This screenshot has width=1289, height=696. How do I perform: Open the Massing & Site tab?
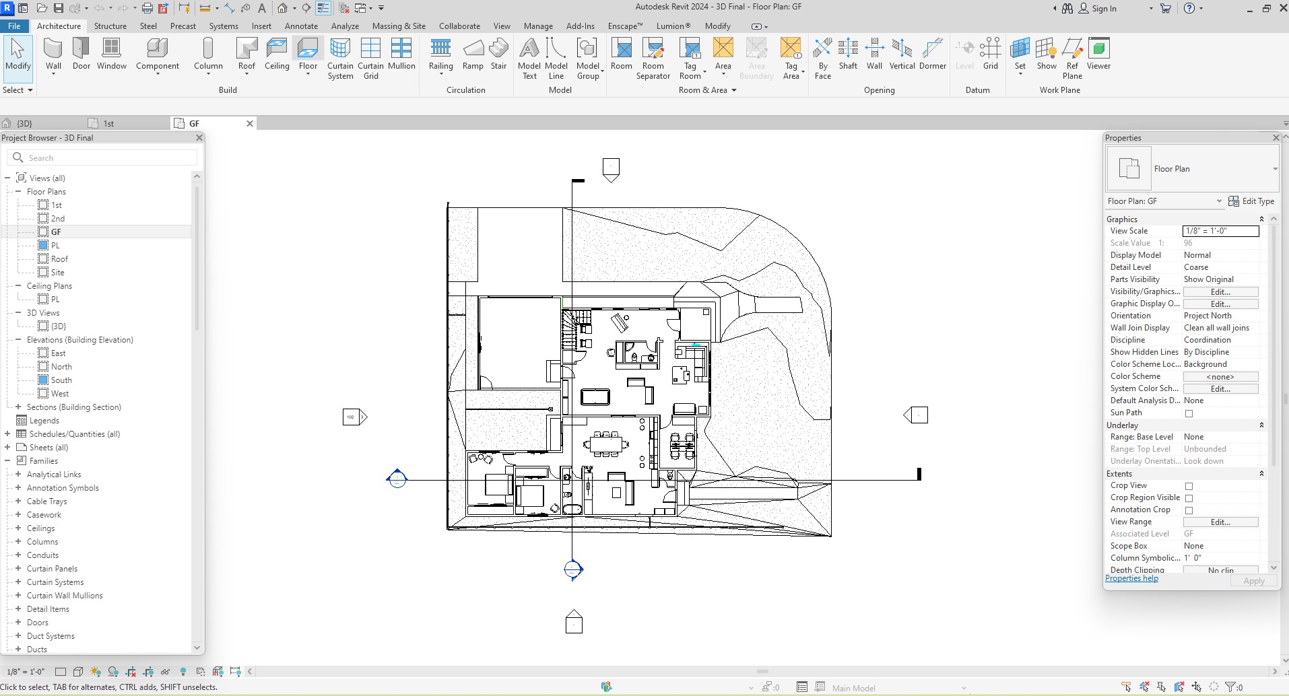point(399,26)
